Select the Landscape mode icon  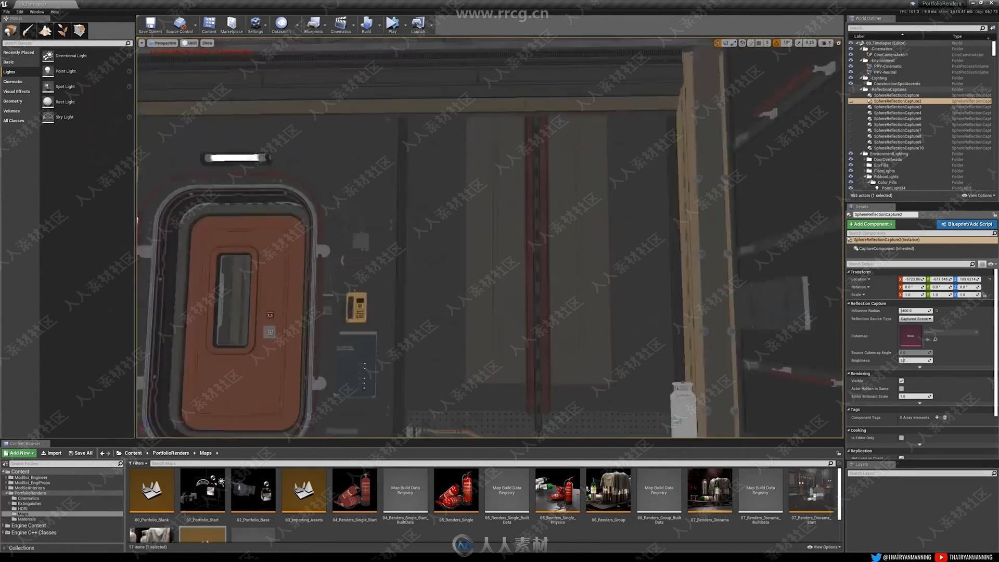45,31
